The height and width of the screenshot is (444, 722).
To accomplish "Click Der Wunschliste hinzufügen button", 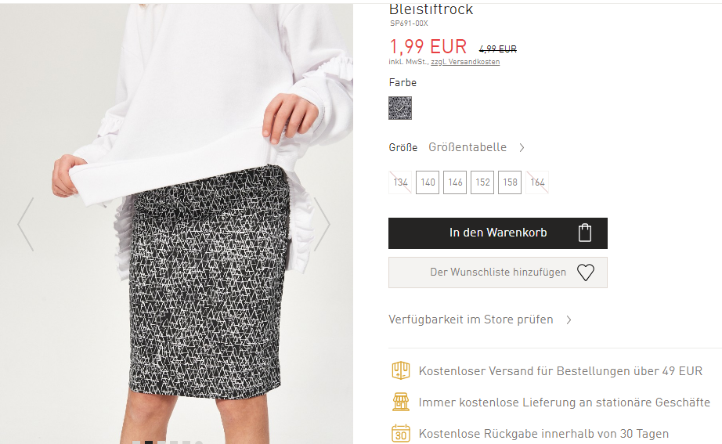I will pos(498,273).
